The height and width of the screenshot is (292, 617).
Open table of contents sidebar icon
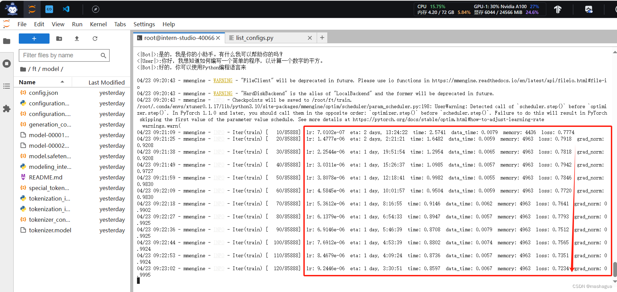tap(6, 86)
